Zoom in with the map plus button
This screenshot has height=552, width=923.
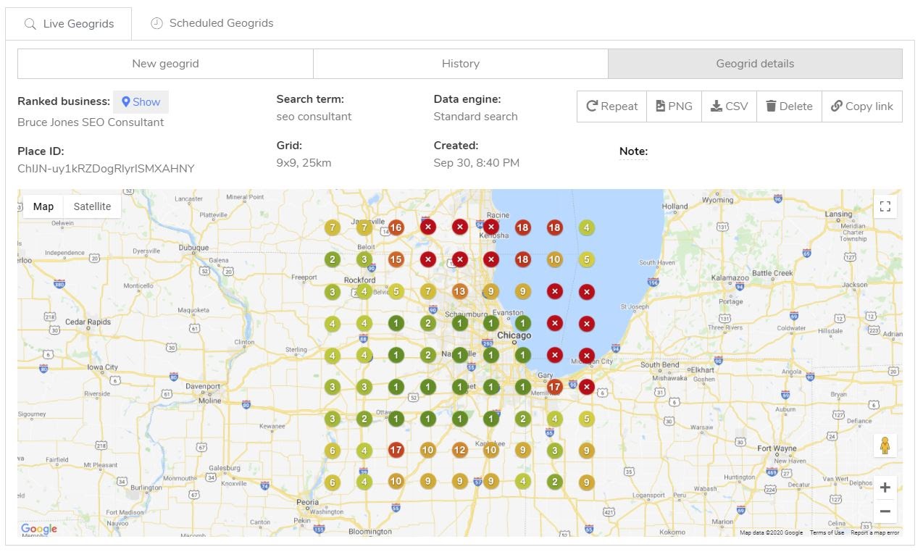[885, 488]
